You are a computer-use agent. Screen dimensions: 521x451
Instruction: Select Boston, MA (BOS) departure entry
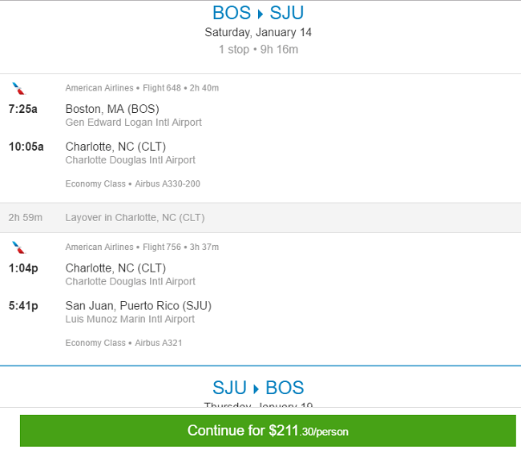pyautogui.click(x=112, y=109)
